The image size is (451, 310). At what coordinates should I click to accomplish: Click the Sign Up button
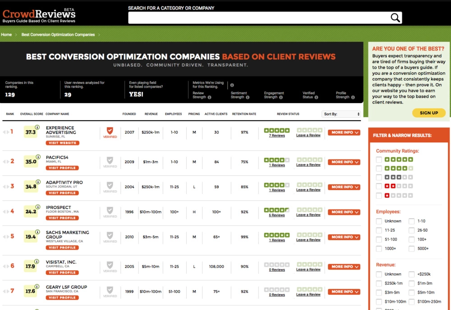tap(429, 113)
